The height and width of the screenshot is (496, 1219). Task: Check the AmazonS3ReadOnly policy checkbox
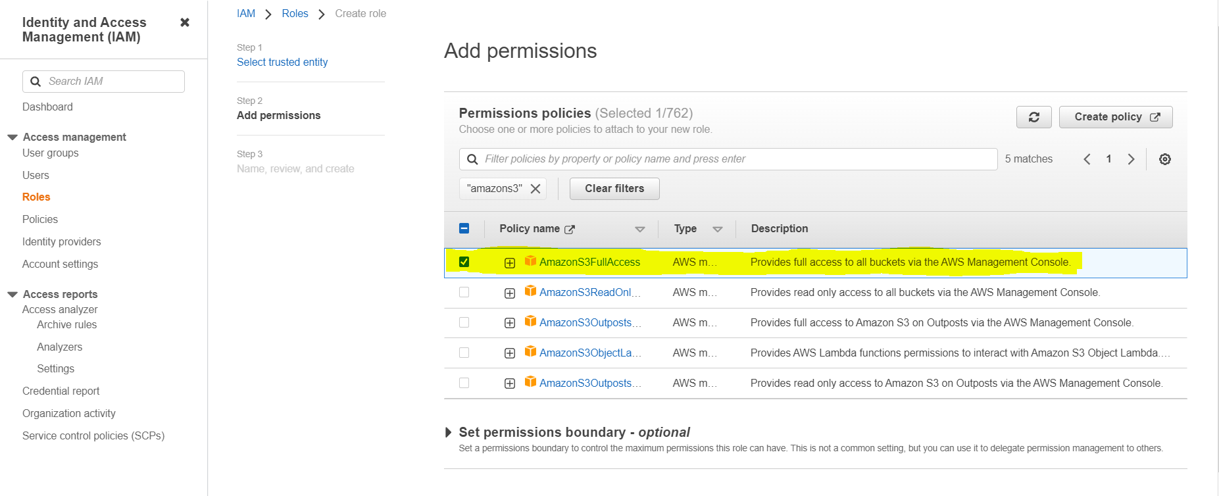pos(464,291)
